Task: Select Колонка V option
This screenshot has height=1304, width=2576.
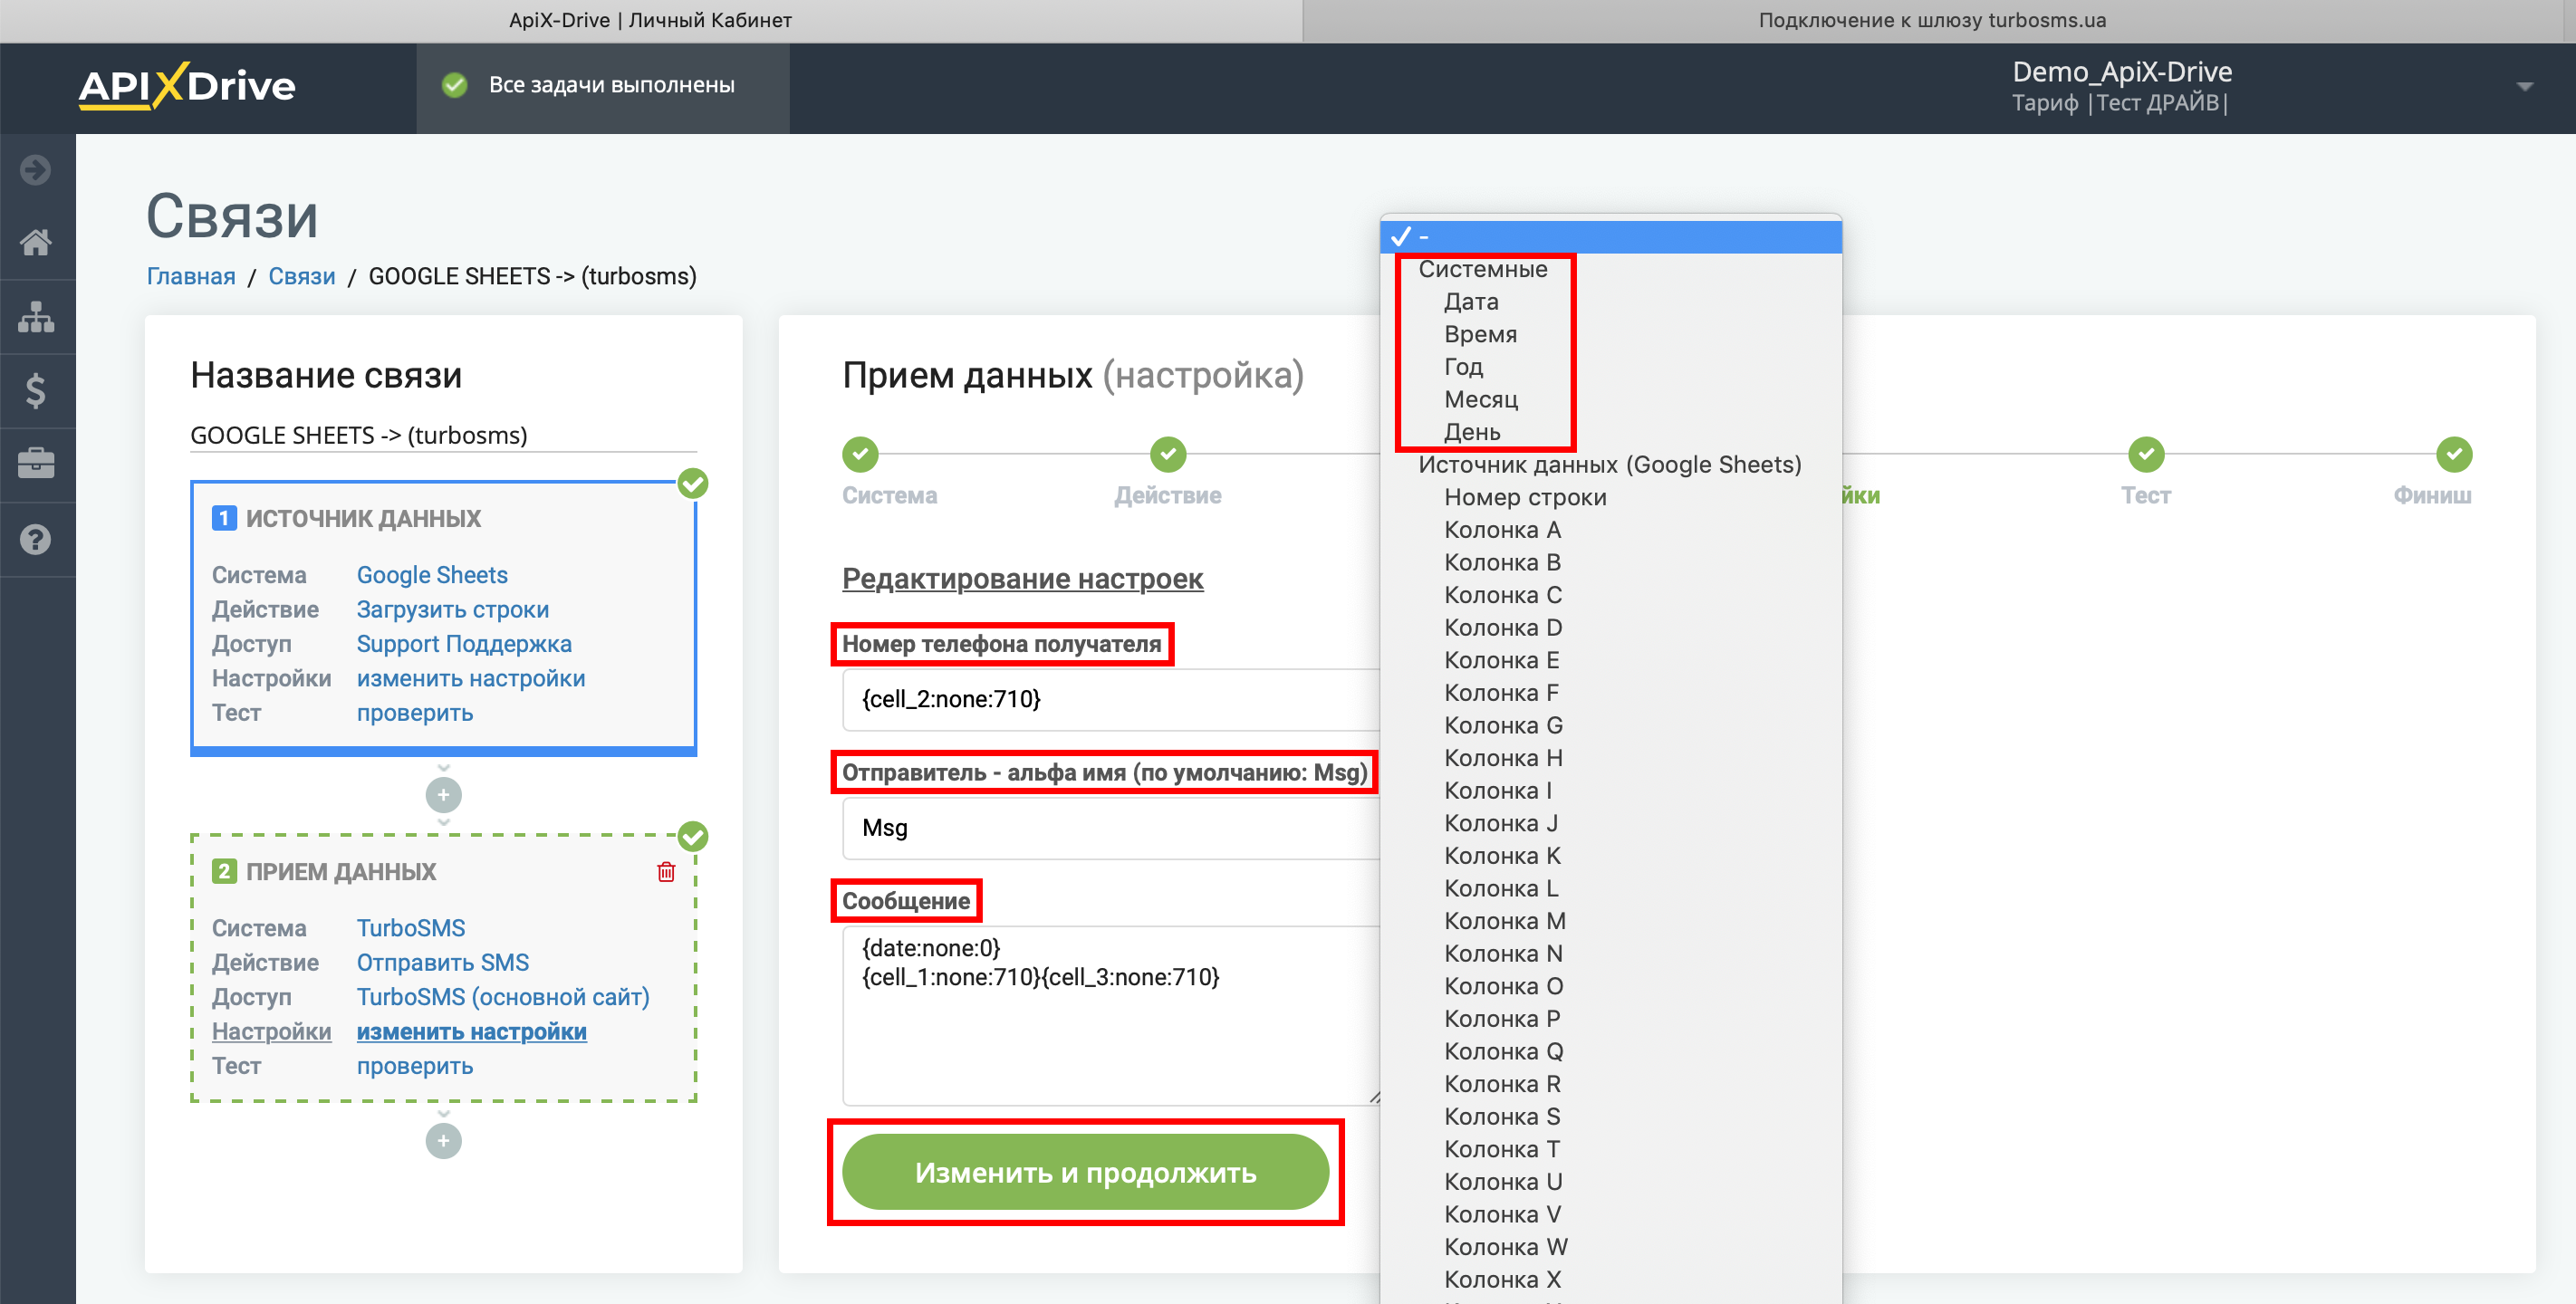Action: click(1610, 1215)
